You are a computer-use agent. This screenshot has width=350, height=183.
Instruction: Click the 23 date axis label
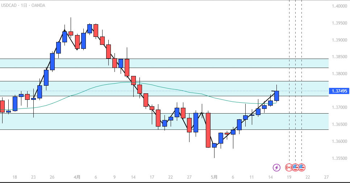click(33, 177)
